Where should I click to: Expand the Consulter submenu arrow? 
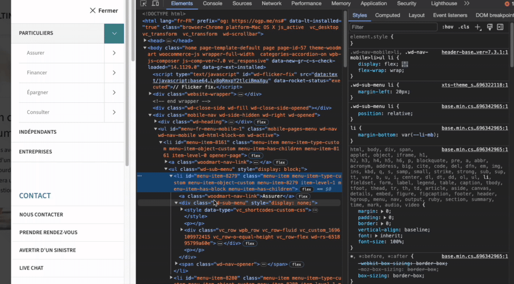[114, 112]
